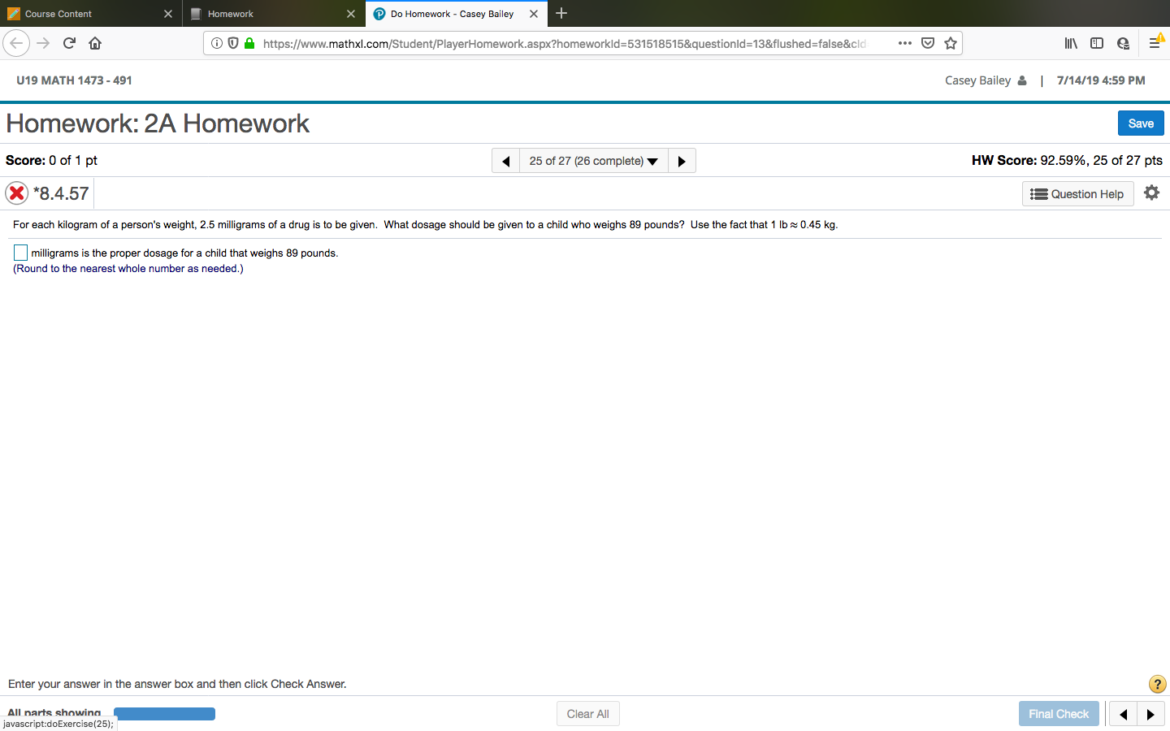Click the settings gear next to Question Help
This screenshot has height=731, width=1170.
1151,192
